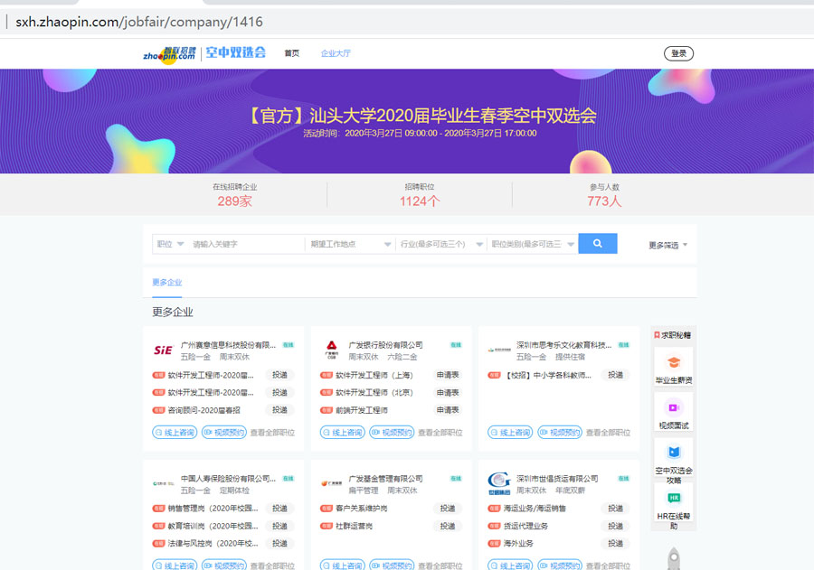
Task: Open 深圳市世倡货运有限公司 company name
Action: (x=557, y=479)
